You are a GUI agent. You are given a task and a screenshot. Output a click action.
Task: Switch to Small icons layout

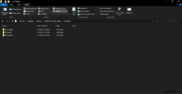click(x=29, y=11)
